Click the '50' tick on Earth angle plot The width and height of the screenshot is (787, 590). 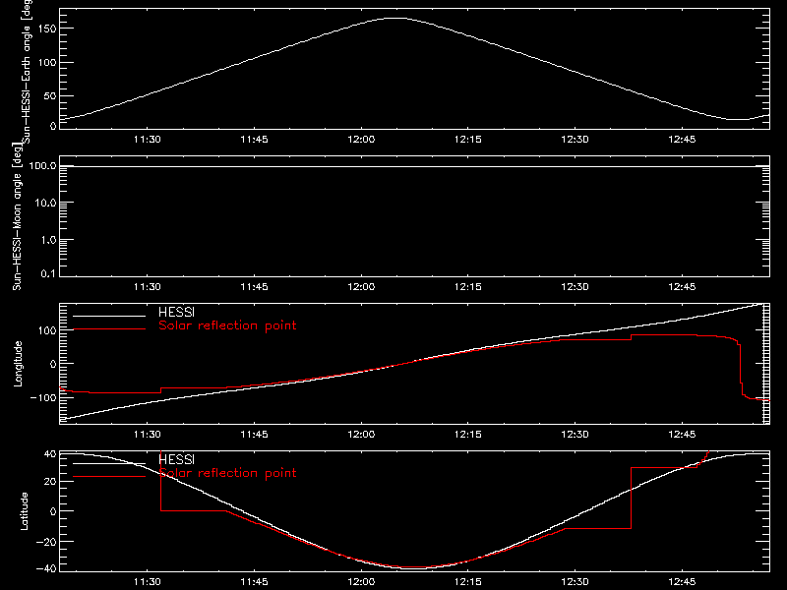click(50, 95)
